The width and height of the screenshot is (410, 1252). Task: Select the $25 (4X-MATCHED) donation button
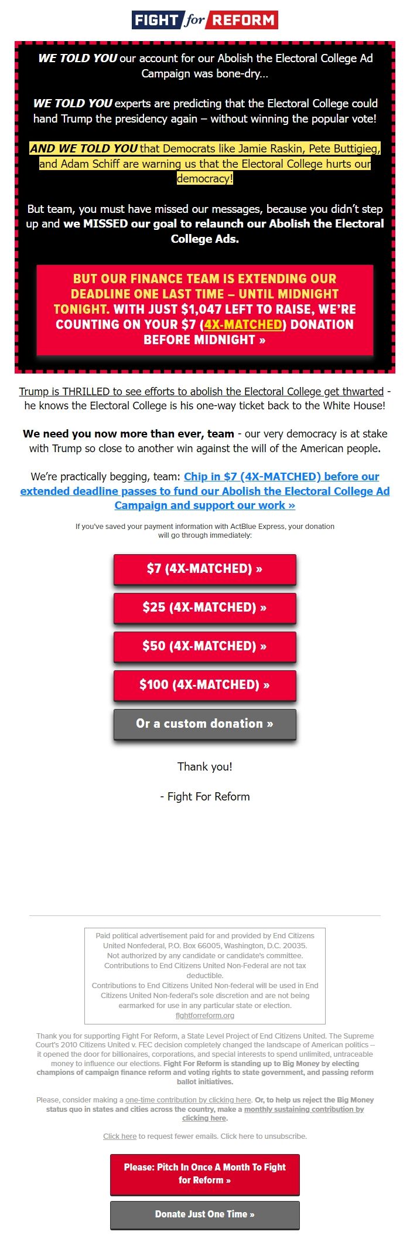tap(204, 608)
